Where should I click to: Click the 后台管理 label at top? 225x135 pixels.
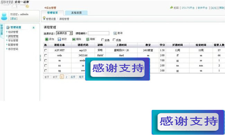pos(51,8)
